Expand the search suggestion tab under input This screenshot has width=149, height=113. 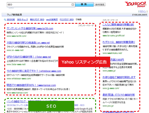tap(11, 8)
